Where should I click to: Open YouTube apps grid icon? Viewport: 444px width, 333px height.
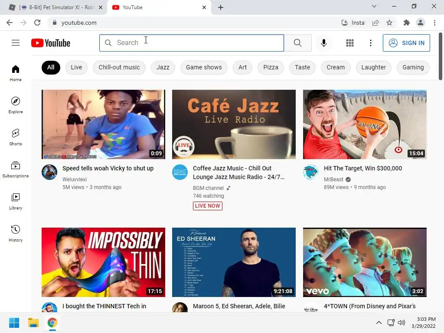350,43
